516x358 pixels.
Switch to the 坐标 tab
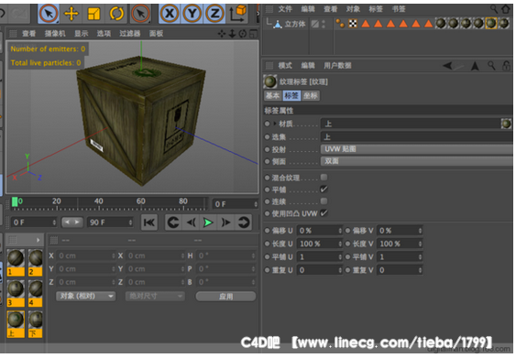311,95
